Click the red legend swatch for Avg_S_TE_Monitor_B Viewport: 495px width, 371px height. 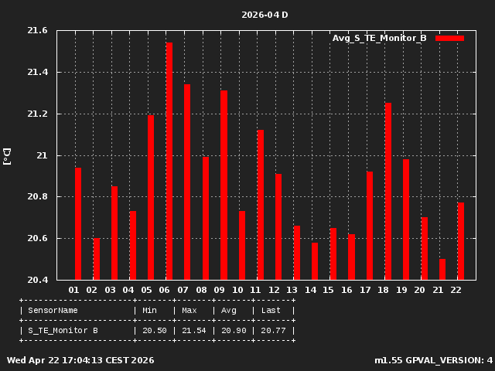(449, 38)
